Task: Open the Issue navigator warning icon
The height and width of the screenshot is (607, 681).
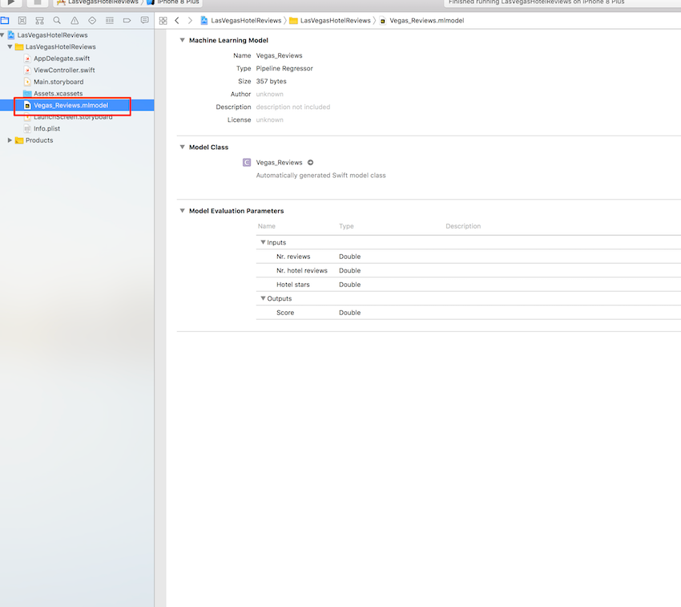Action: click(75, 20)
